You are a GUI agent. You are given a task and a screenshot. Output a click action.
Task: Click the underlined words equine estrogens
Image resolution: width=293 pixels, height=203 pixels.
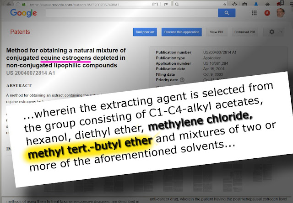coord(66,58)
